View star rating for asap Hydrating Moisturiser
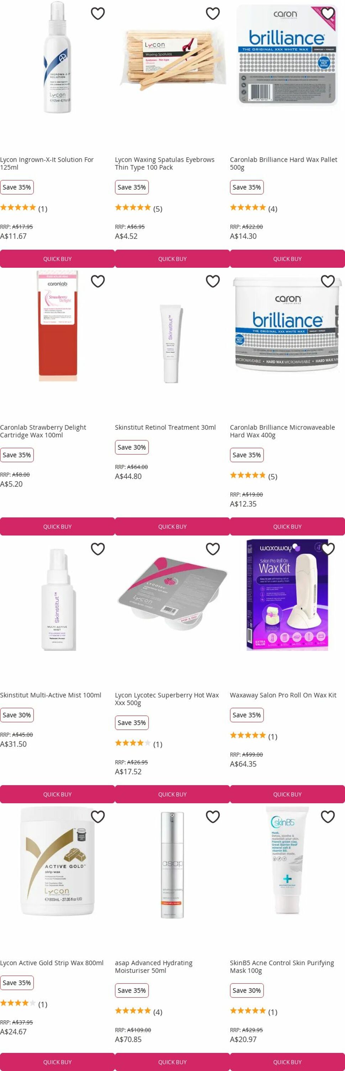This screenshot has width=345, height=1071. (138, 1011)
